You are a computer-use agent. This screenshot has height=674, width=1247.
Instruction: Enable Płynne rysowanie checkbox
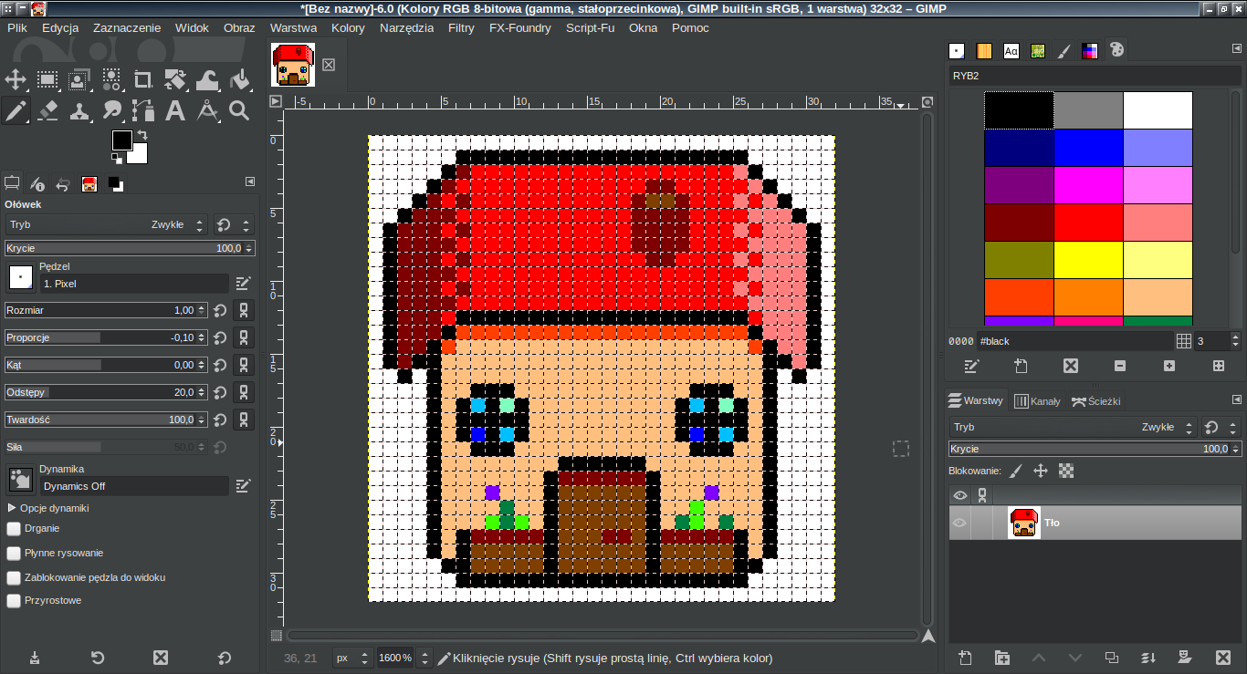[x=14, y=553]
